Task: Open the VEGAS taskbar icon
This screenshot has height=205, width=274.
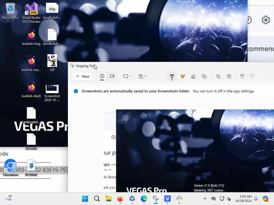Action: pos(168,199)
